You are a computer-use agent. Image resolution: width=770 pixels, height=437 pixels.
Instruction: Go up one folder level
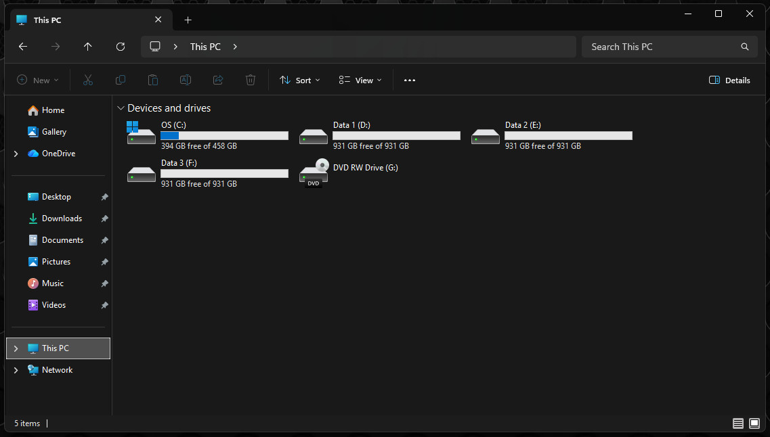coord(88,47)
